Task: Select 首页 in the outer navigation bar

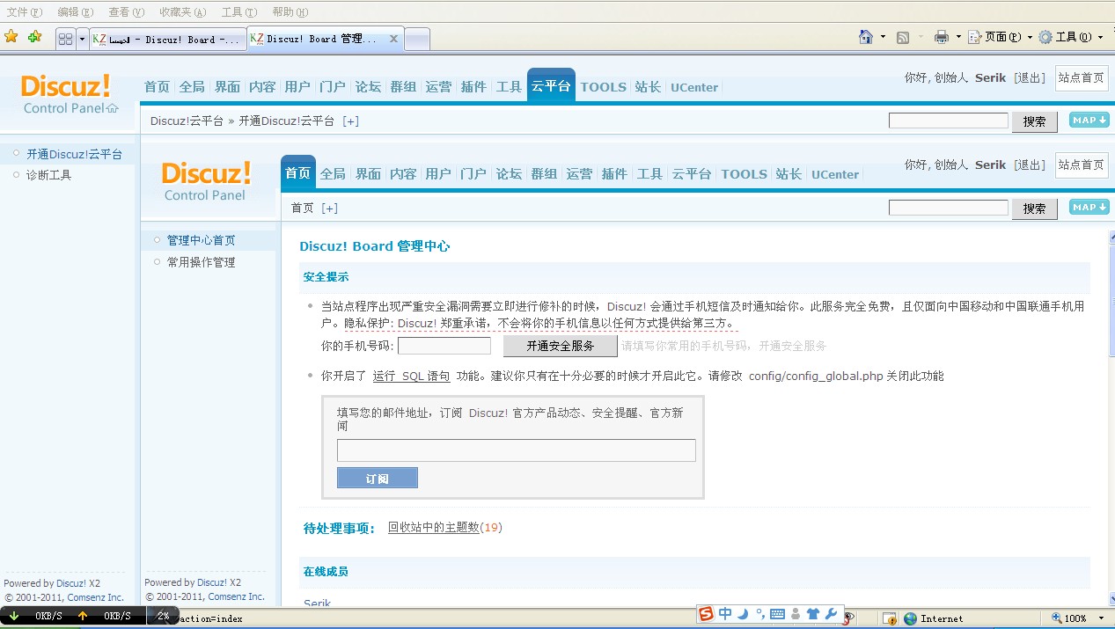Action: pos(157,87)
